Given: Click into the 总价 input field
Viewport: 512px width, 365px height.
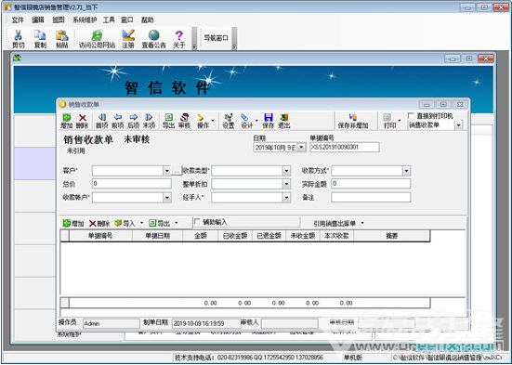Looking at the screenshot, I should pos(132,184).
